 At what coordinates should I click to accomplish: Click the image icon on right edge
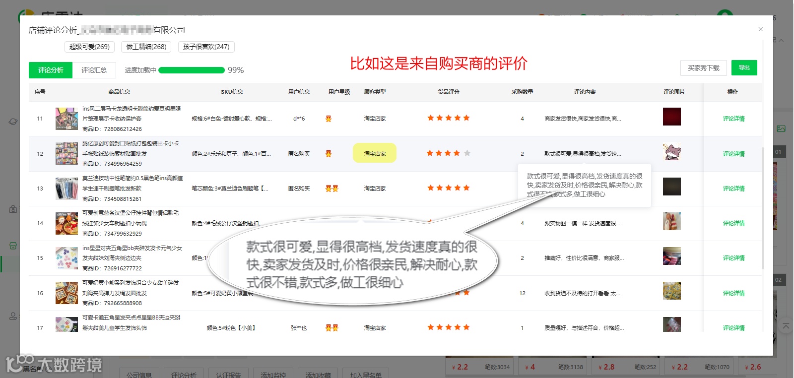tap(781, 128)
